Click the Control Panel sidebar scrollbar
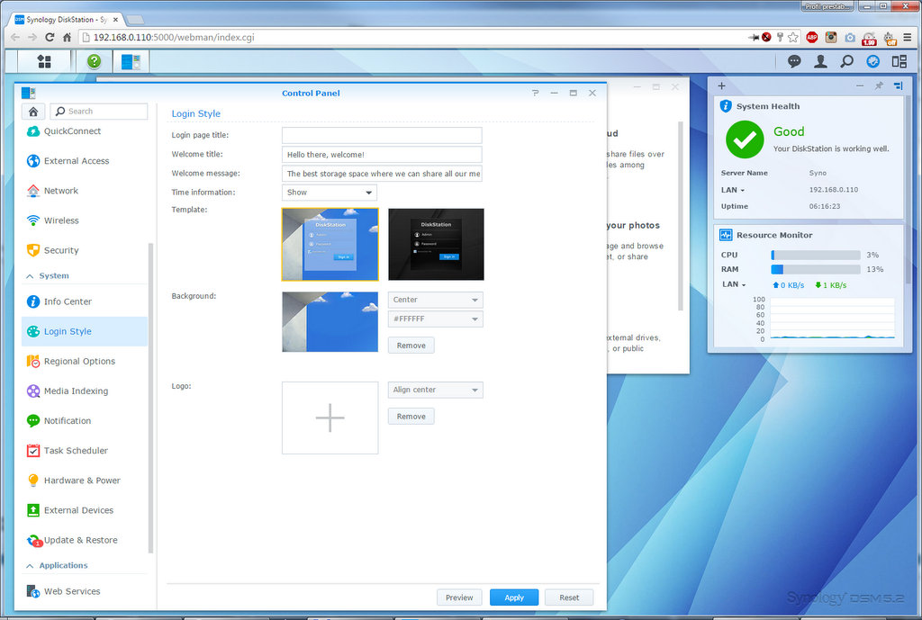The height and width of the screenshot is (620, 922). pyautogui.click(x=151, y=399)
